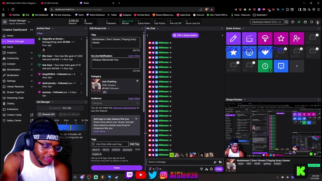Open the Audience Everyone dropdown
The height and width of the screenshot is (181, 322).
(x=115, y=103)
